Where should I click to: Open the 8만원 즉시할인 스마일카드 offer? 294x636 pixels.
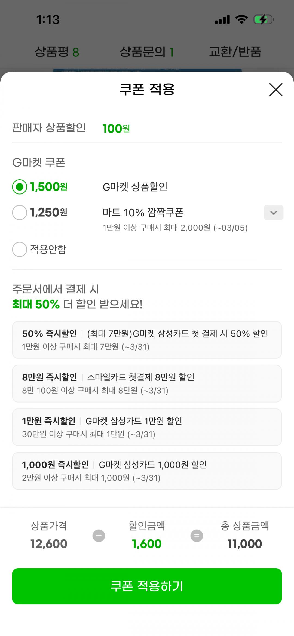pos(147,383)
